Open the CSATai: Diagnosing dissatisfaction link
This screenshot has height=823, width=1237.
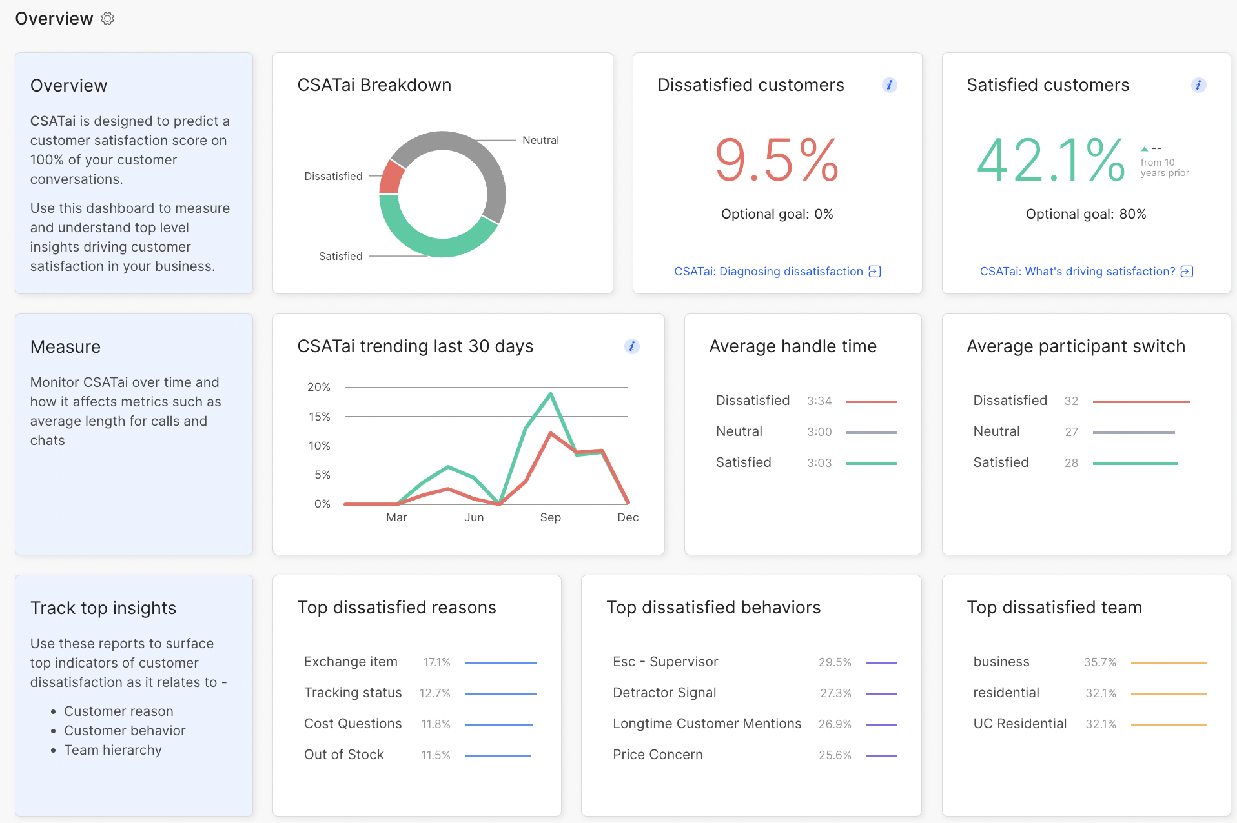click(x=768, y=272)
